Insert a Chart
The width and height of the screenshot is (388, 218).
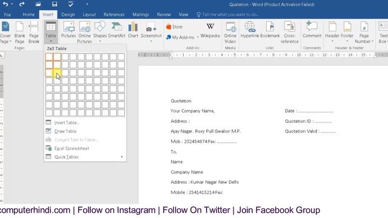point(133,30)
